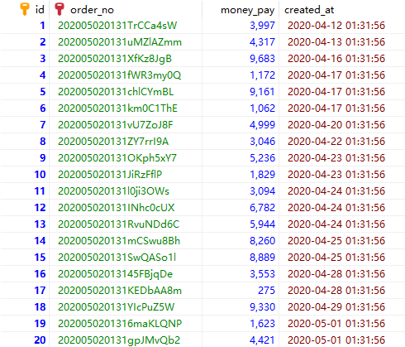Image resolution: width=405 pixels, height=347 pixels.
Task: Click order number 202005020131SwQASo1l
Action: [117, 258]
